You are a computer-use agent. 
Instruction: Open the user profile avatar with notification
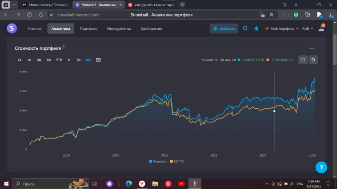pyautogui.click(x=321, y=28)
